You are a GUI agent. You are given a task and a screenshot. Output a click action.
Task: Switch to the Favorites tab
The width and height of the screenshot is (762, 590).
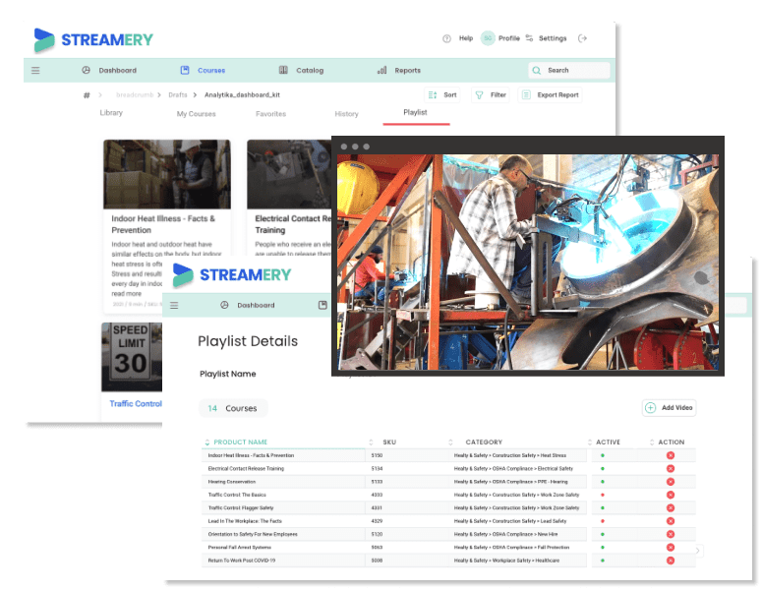pyautogui.click(x=270, y=114)
